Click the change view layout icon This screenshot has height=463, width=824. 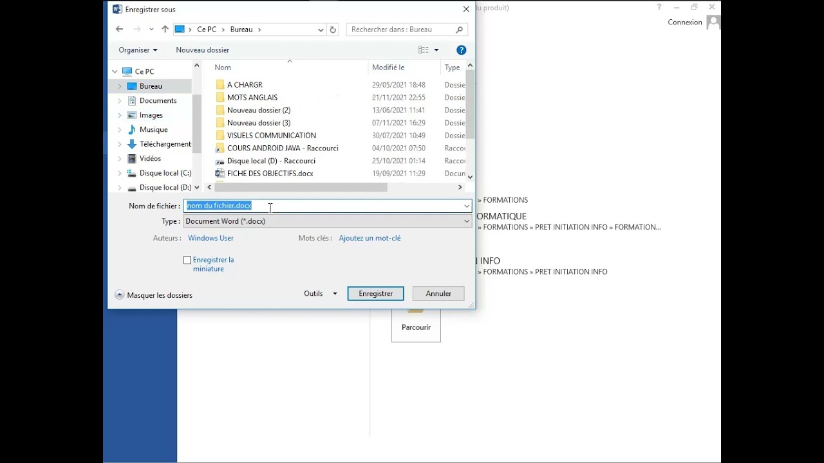click(x=424, y=50)
